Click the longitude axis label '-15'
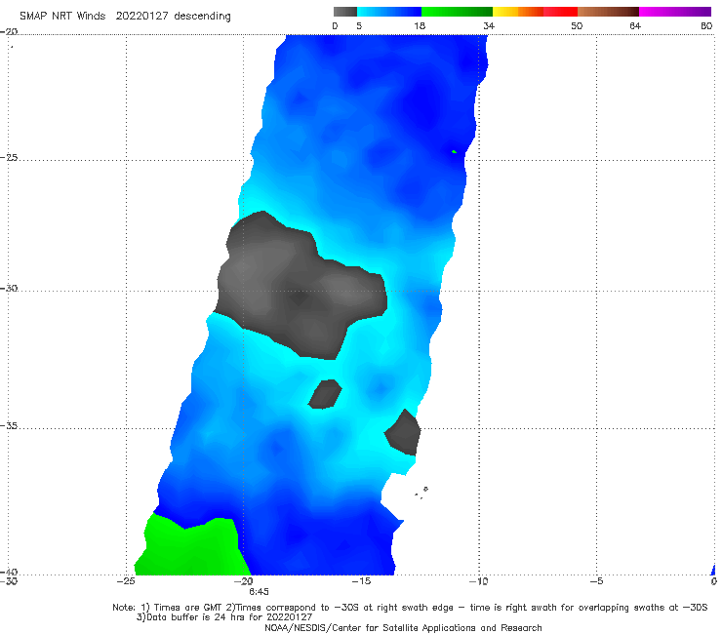This screenshot has height=634, width=722. click(x=361, y=581)
